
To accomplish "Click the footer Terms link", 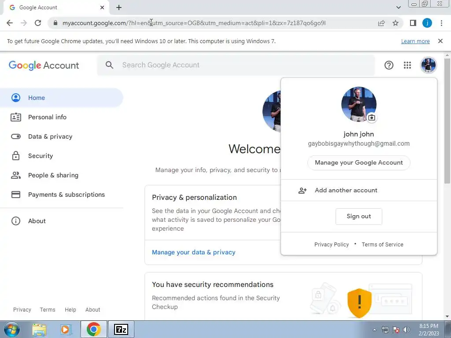I will click(48, 310).
